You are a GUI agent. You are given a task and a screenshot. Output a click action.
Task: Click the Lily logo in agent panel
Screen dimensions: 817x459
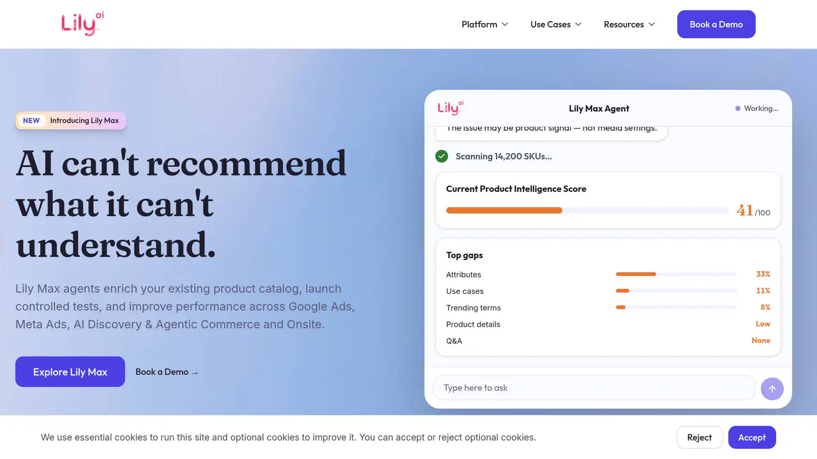click(451, 108)
